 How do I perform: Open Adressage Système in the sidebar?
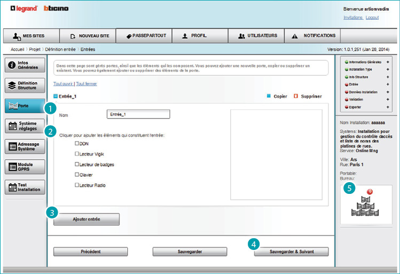point(25,146)
